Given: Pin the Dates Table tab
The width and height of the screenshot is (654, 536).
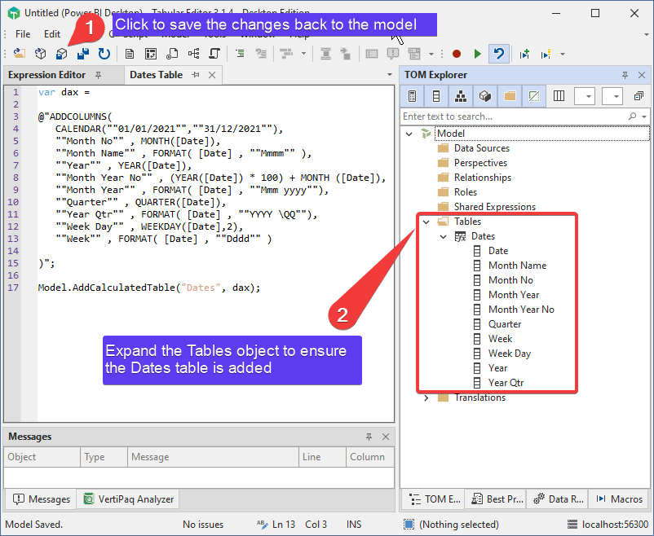Looking at the screenshot, I should point(196,75).
